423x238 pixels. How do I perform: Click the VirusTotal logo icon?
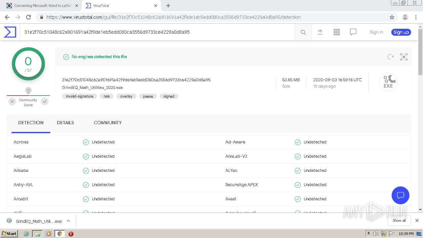tap(10, 32)
